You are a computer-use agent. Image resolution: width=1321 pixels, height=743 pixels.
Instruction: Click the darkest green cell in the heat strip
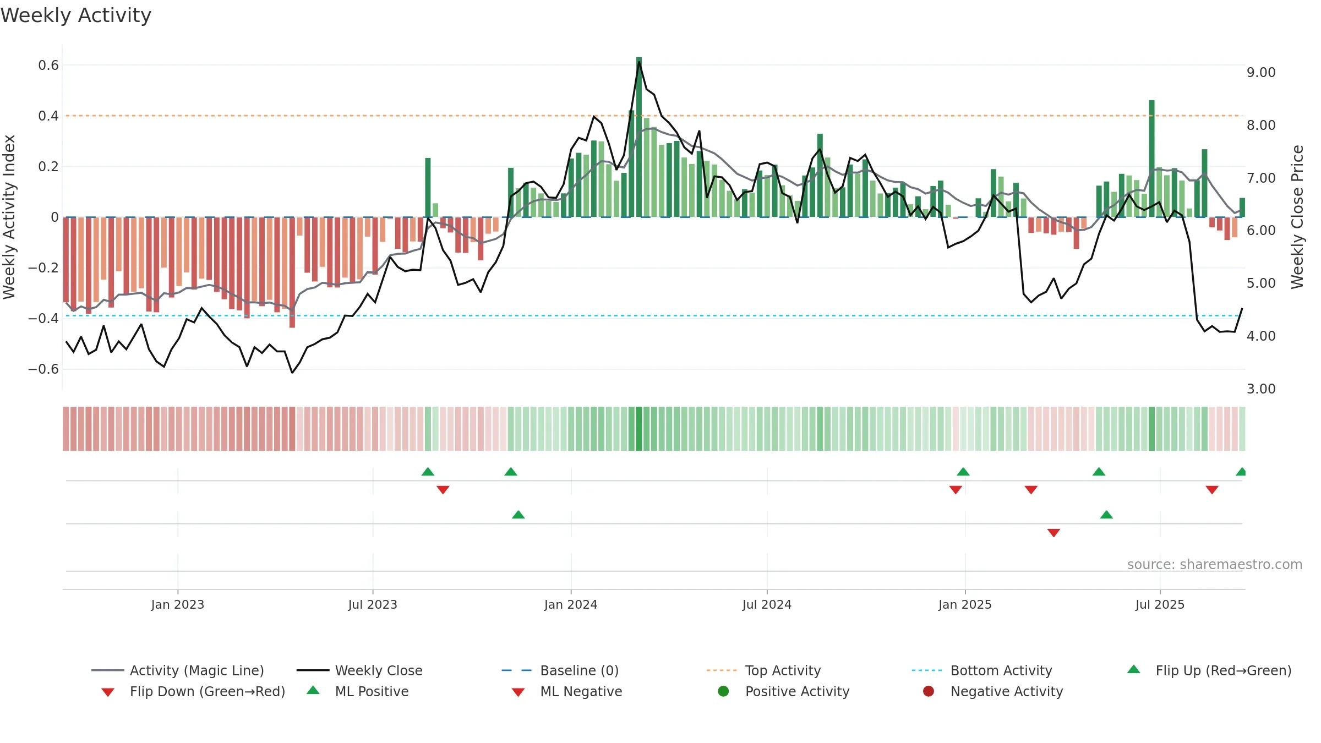point(639,429)
